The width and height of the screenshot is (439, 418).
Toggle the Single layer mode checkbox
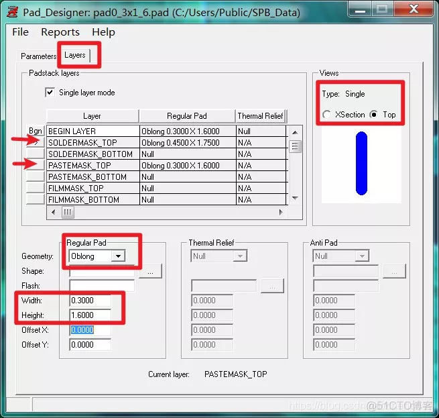click(50, 93)
